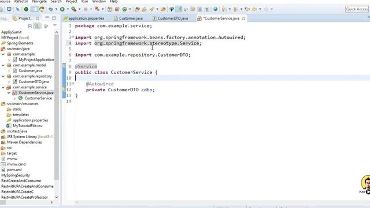The width and height of the screenshot is (370, 208).
Task: Collapse the com.example.repository package node
Action: pyautogui.click(x=3, y=76)
